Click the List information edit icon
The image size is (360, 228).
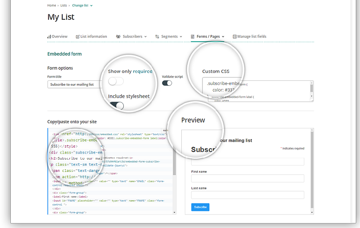click(77, 37)
